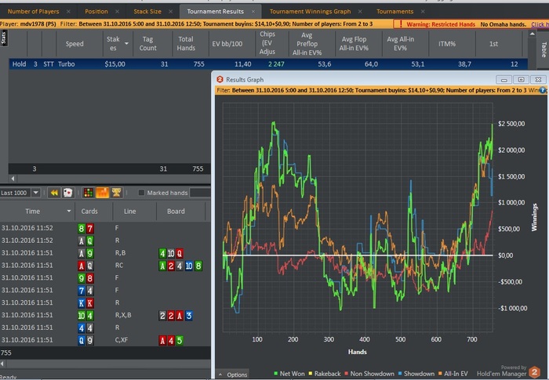Image resolution: width=549 pixels, height=380 pixels.
Task: Toggle Showdown legend series
Action: [x=416, y=374]
